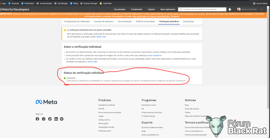270x138 pixels.
Task: Open the Suporte menu
Action: pyautogui.click(x=151, y=9)
